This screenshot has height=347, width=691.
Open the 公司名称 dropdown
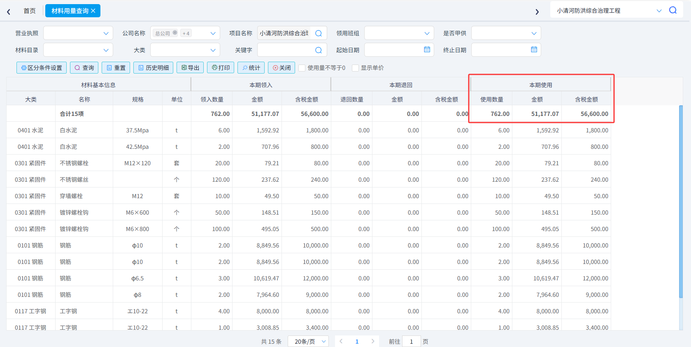[185, 33]
